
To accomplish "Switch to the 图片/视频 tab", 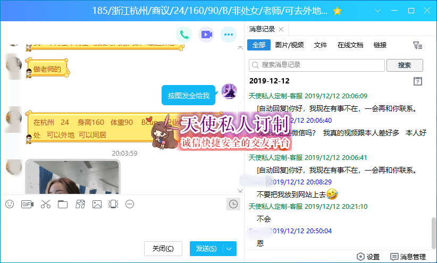I will click(290, 45).
